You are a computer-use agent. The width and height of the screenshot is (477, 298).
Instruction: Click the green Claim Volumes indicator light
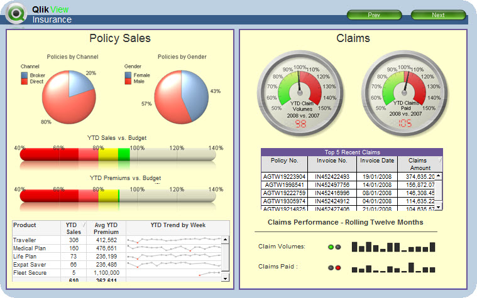click(x=331, y=247)
